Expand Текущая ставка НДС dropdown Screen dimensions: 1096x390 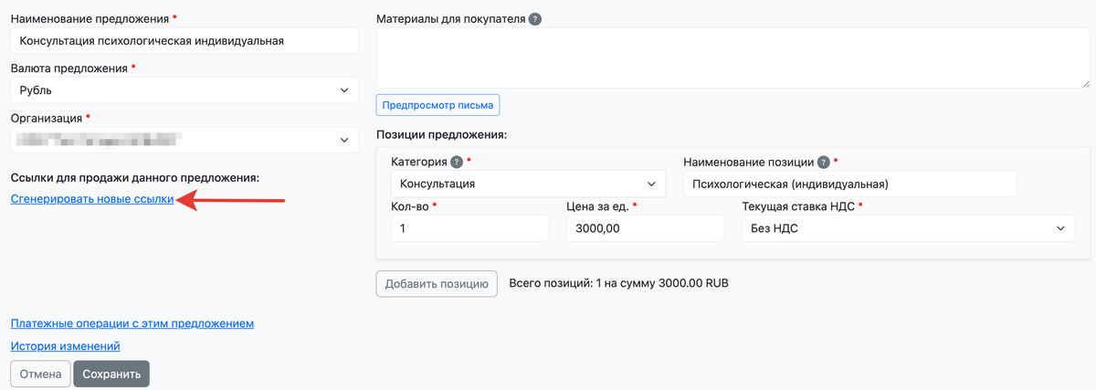click(x=908, y=228)
